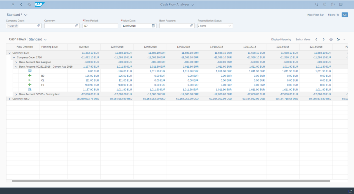This screenshot has width=354, height=194.
Task: Expand Bank Account: Not Assigned
Action: (16, 62)
